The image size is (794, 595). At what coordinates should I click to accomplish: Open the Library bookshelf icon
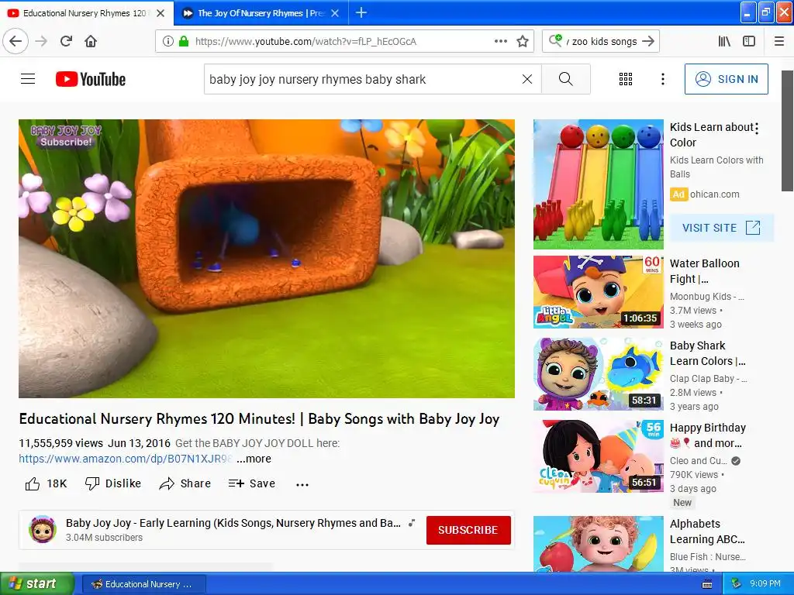click(724, 41)
